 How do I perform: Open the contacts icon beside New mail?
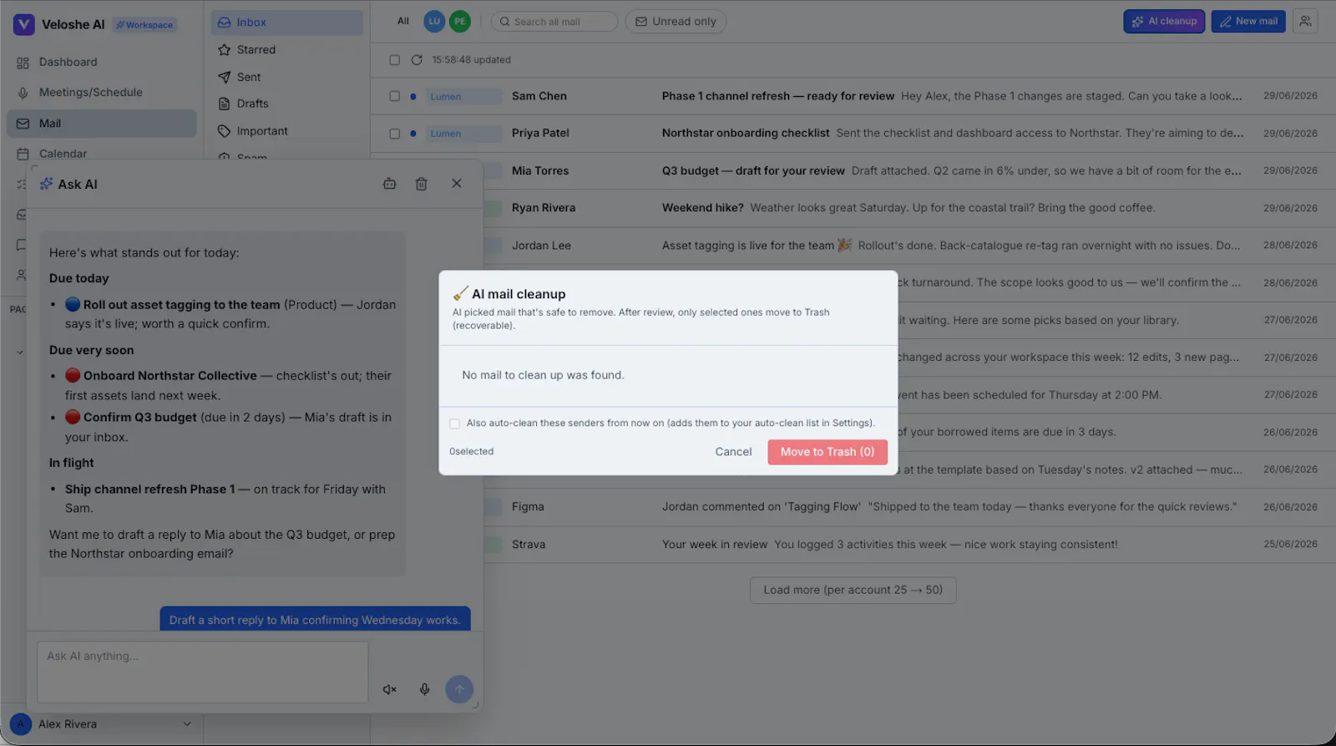[1305, 22]
